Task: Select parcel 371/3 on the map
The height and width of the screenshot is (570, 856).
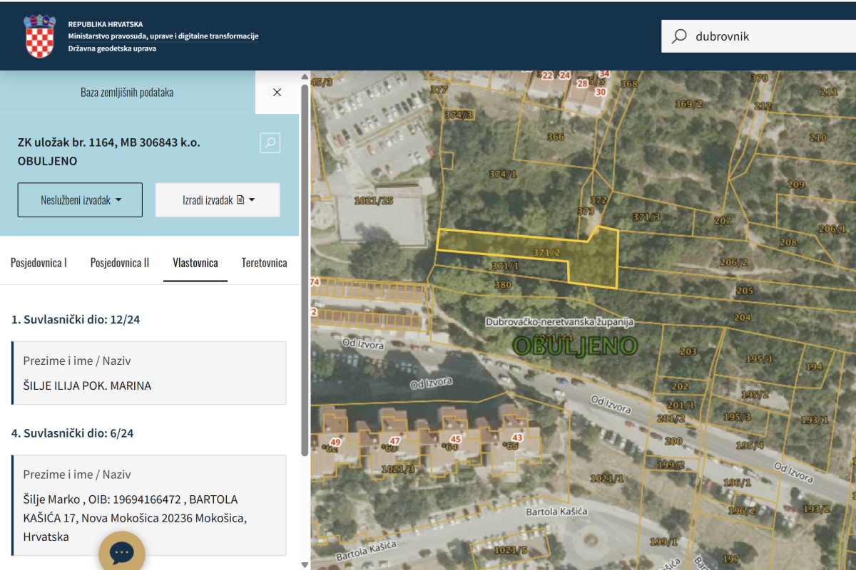Action: [646, 217]
